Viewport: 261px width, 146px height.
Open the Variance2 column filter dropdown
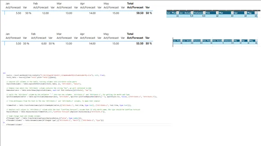tap(233, 41)
